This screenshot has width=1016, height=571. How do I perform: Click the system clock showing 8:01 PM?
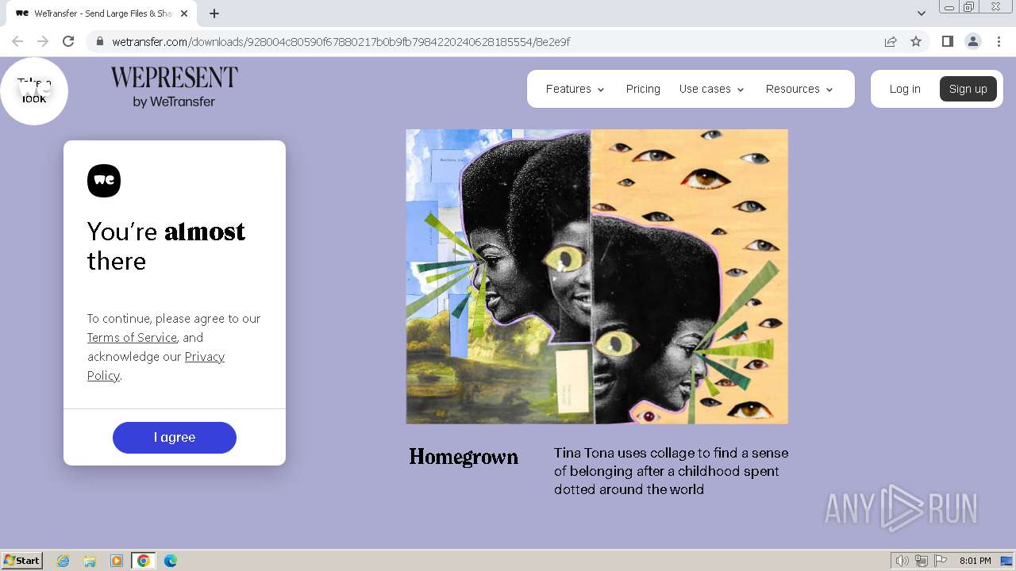975,561
